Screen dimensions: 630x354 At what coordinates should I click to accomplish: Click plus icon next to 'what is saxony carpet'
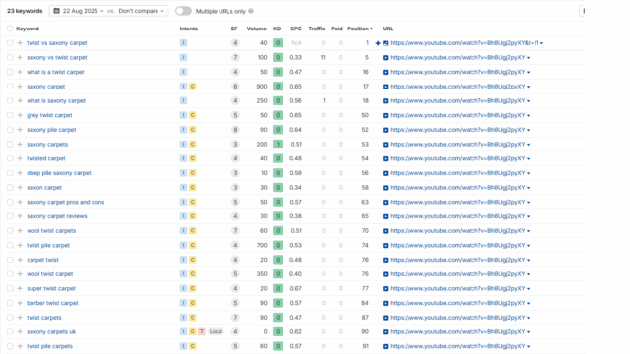[x=20, y=100]
